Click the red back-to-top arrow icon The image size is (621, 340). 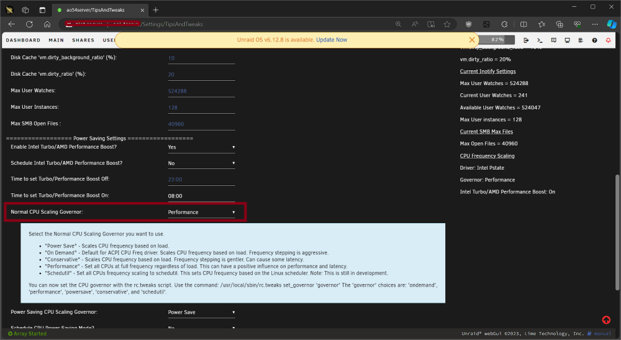pyautogui.click(x=606, y=319)
